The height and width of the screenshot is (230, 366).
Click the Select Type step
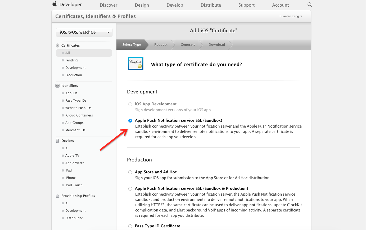pyautogui.click(x=132, y=45)
